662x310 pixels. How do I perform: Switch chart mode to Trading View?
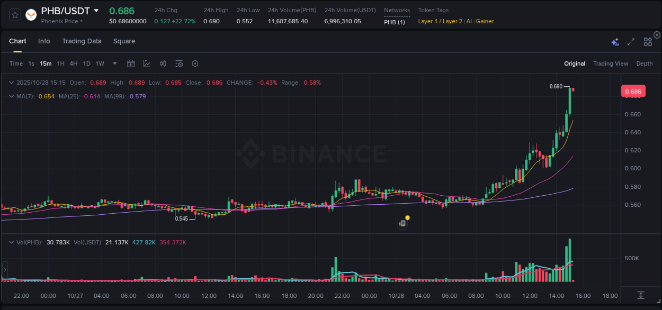611,63
